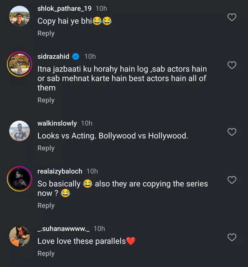The height and width of the screenshot is (267, 248).
Task: Open realaizybaloch's profile picture
Action: click(x=19, y=179)
